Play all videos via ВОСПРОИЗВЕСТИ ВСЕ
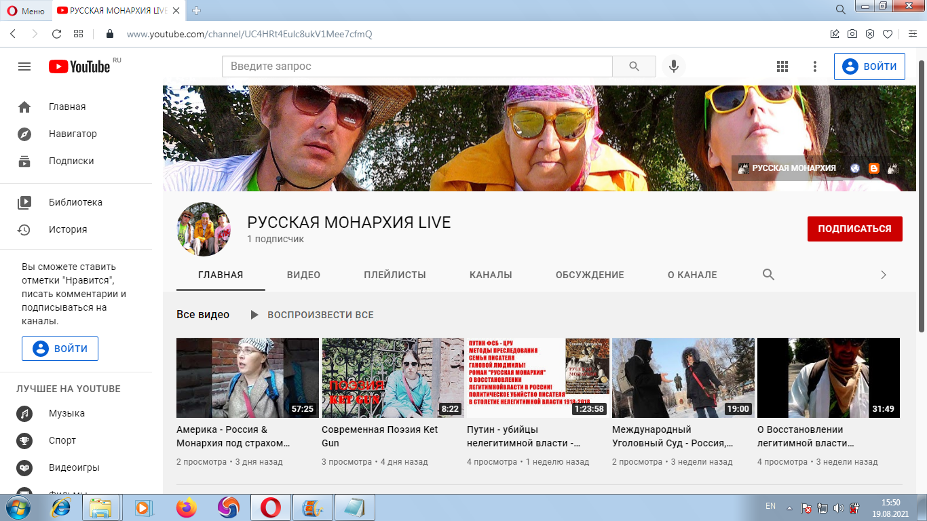 (x=313, y=315)
